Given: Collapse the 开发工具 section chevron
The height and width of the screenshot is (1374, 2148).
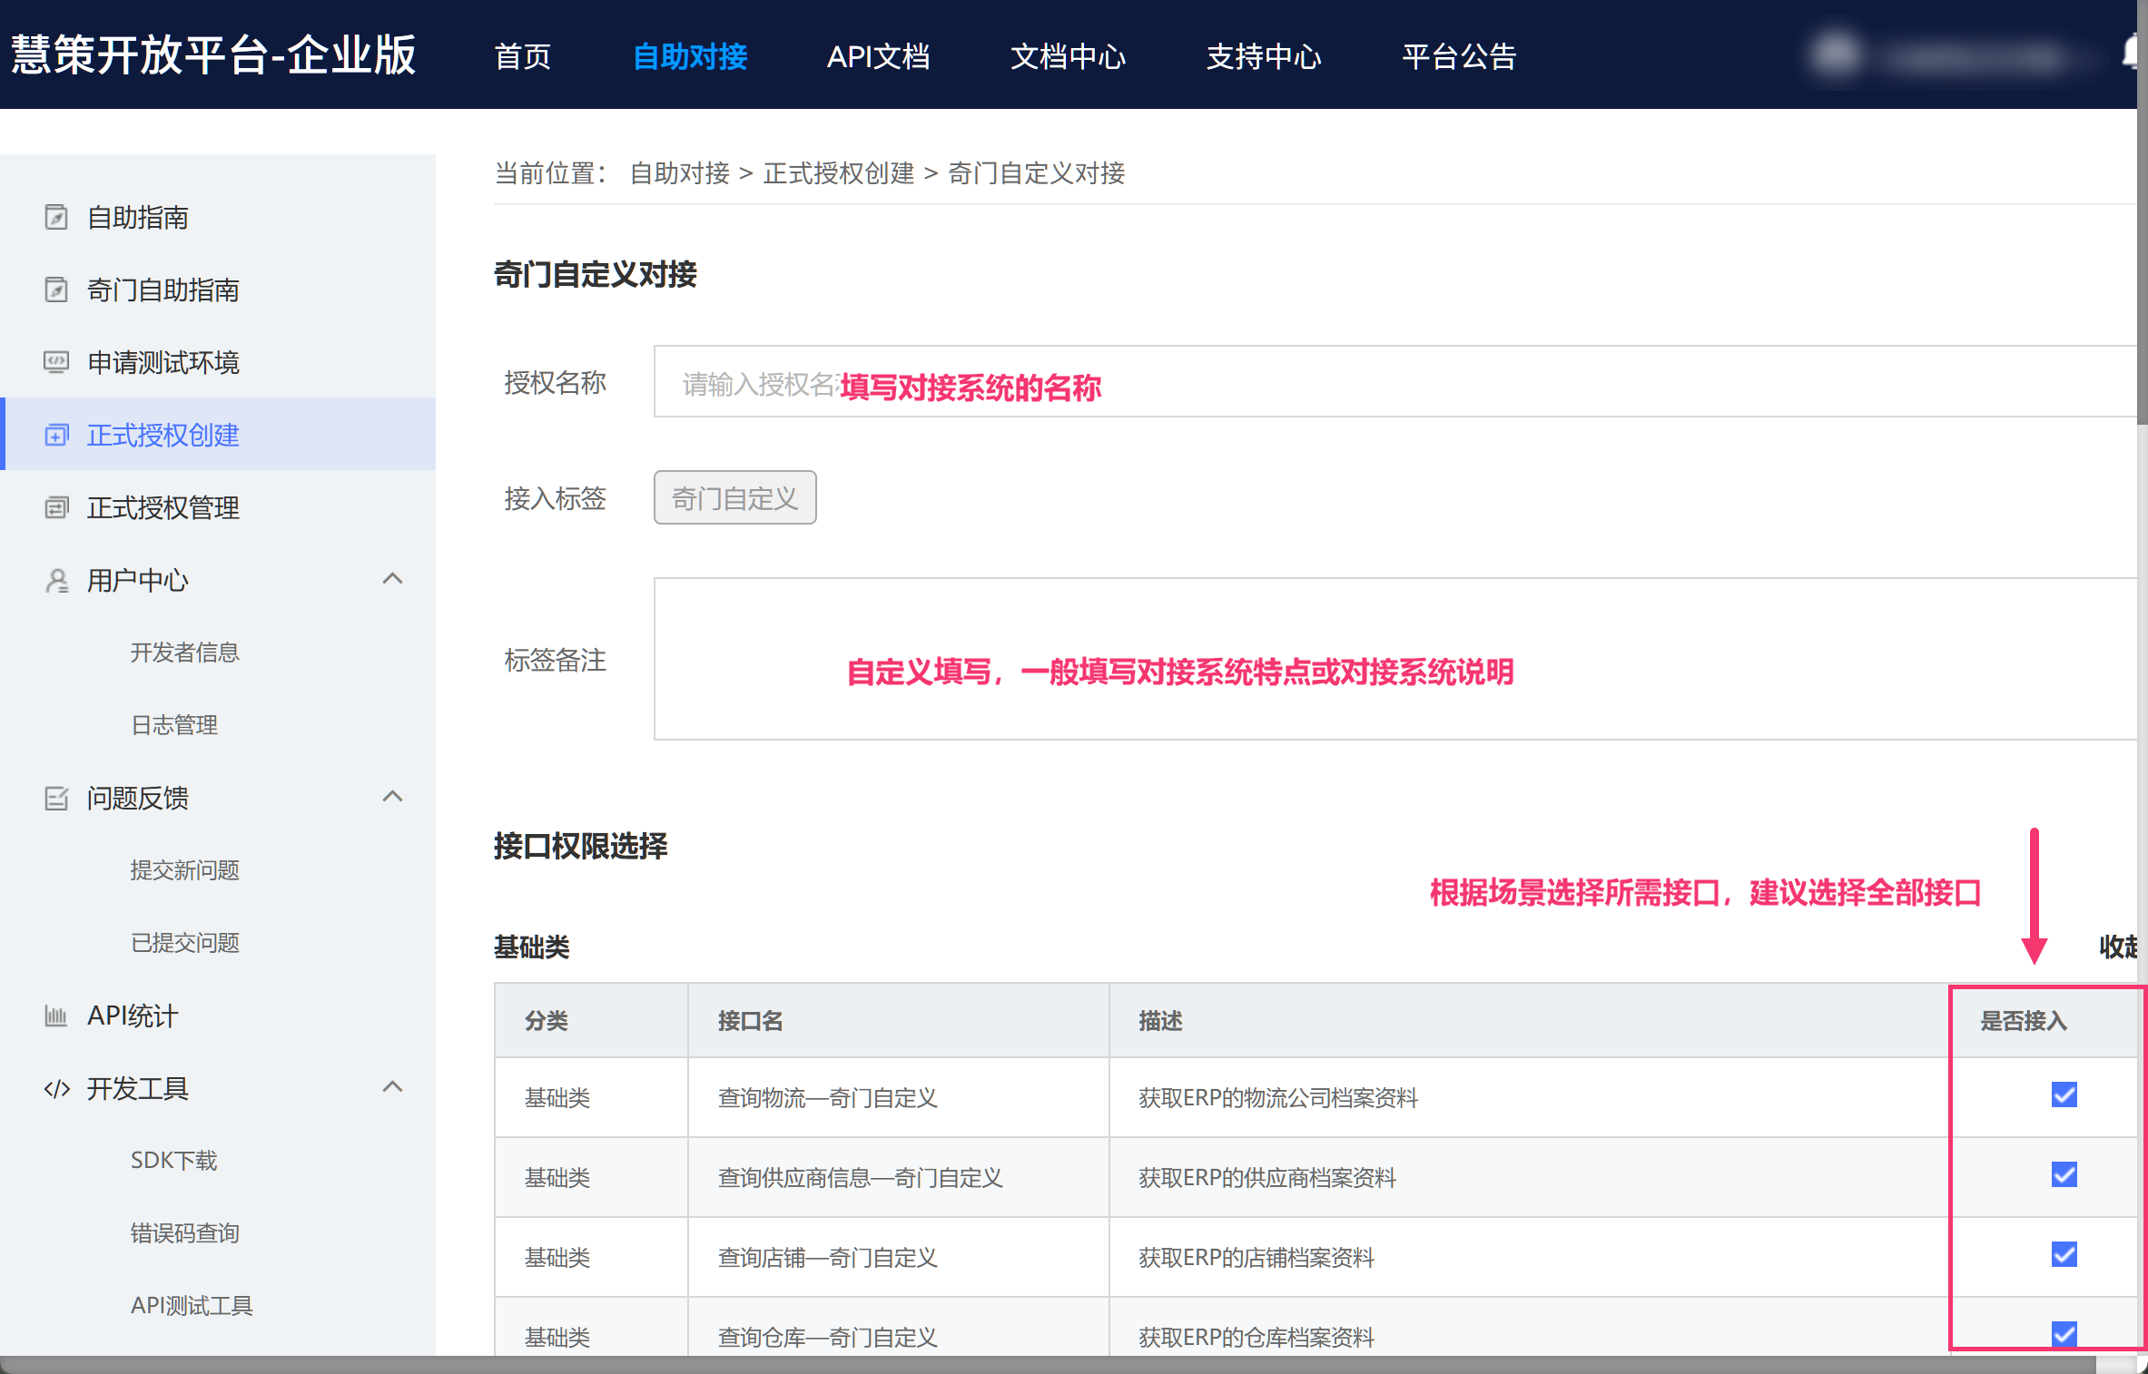Looking at the screenshot, I should point(392,1087).
